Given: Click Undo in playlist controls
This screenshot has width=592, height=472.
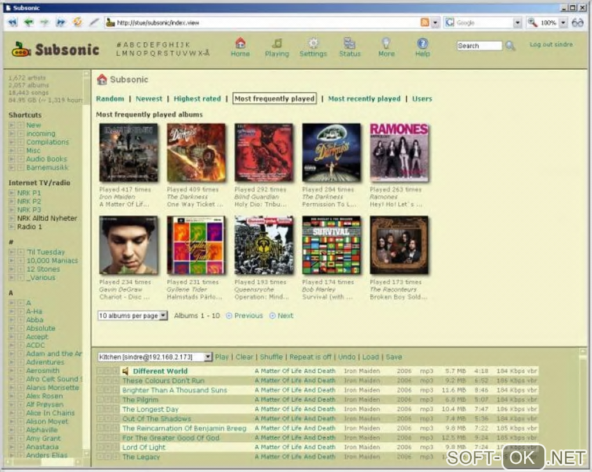Looking at the screenshot, I should click(346, 357).
